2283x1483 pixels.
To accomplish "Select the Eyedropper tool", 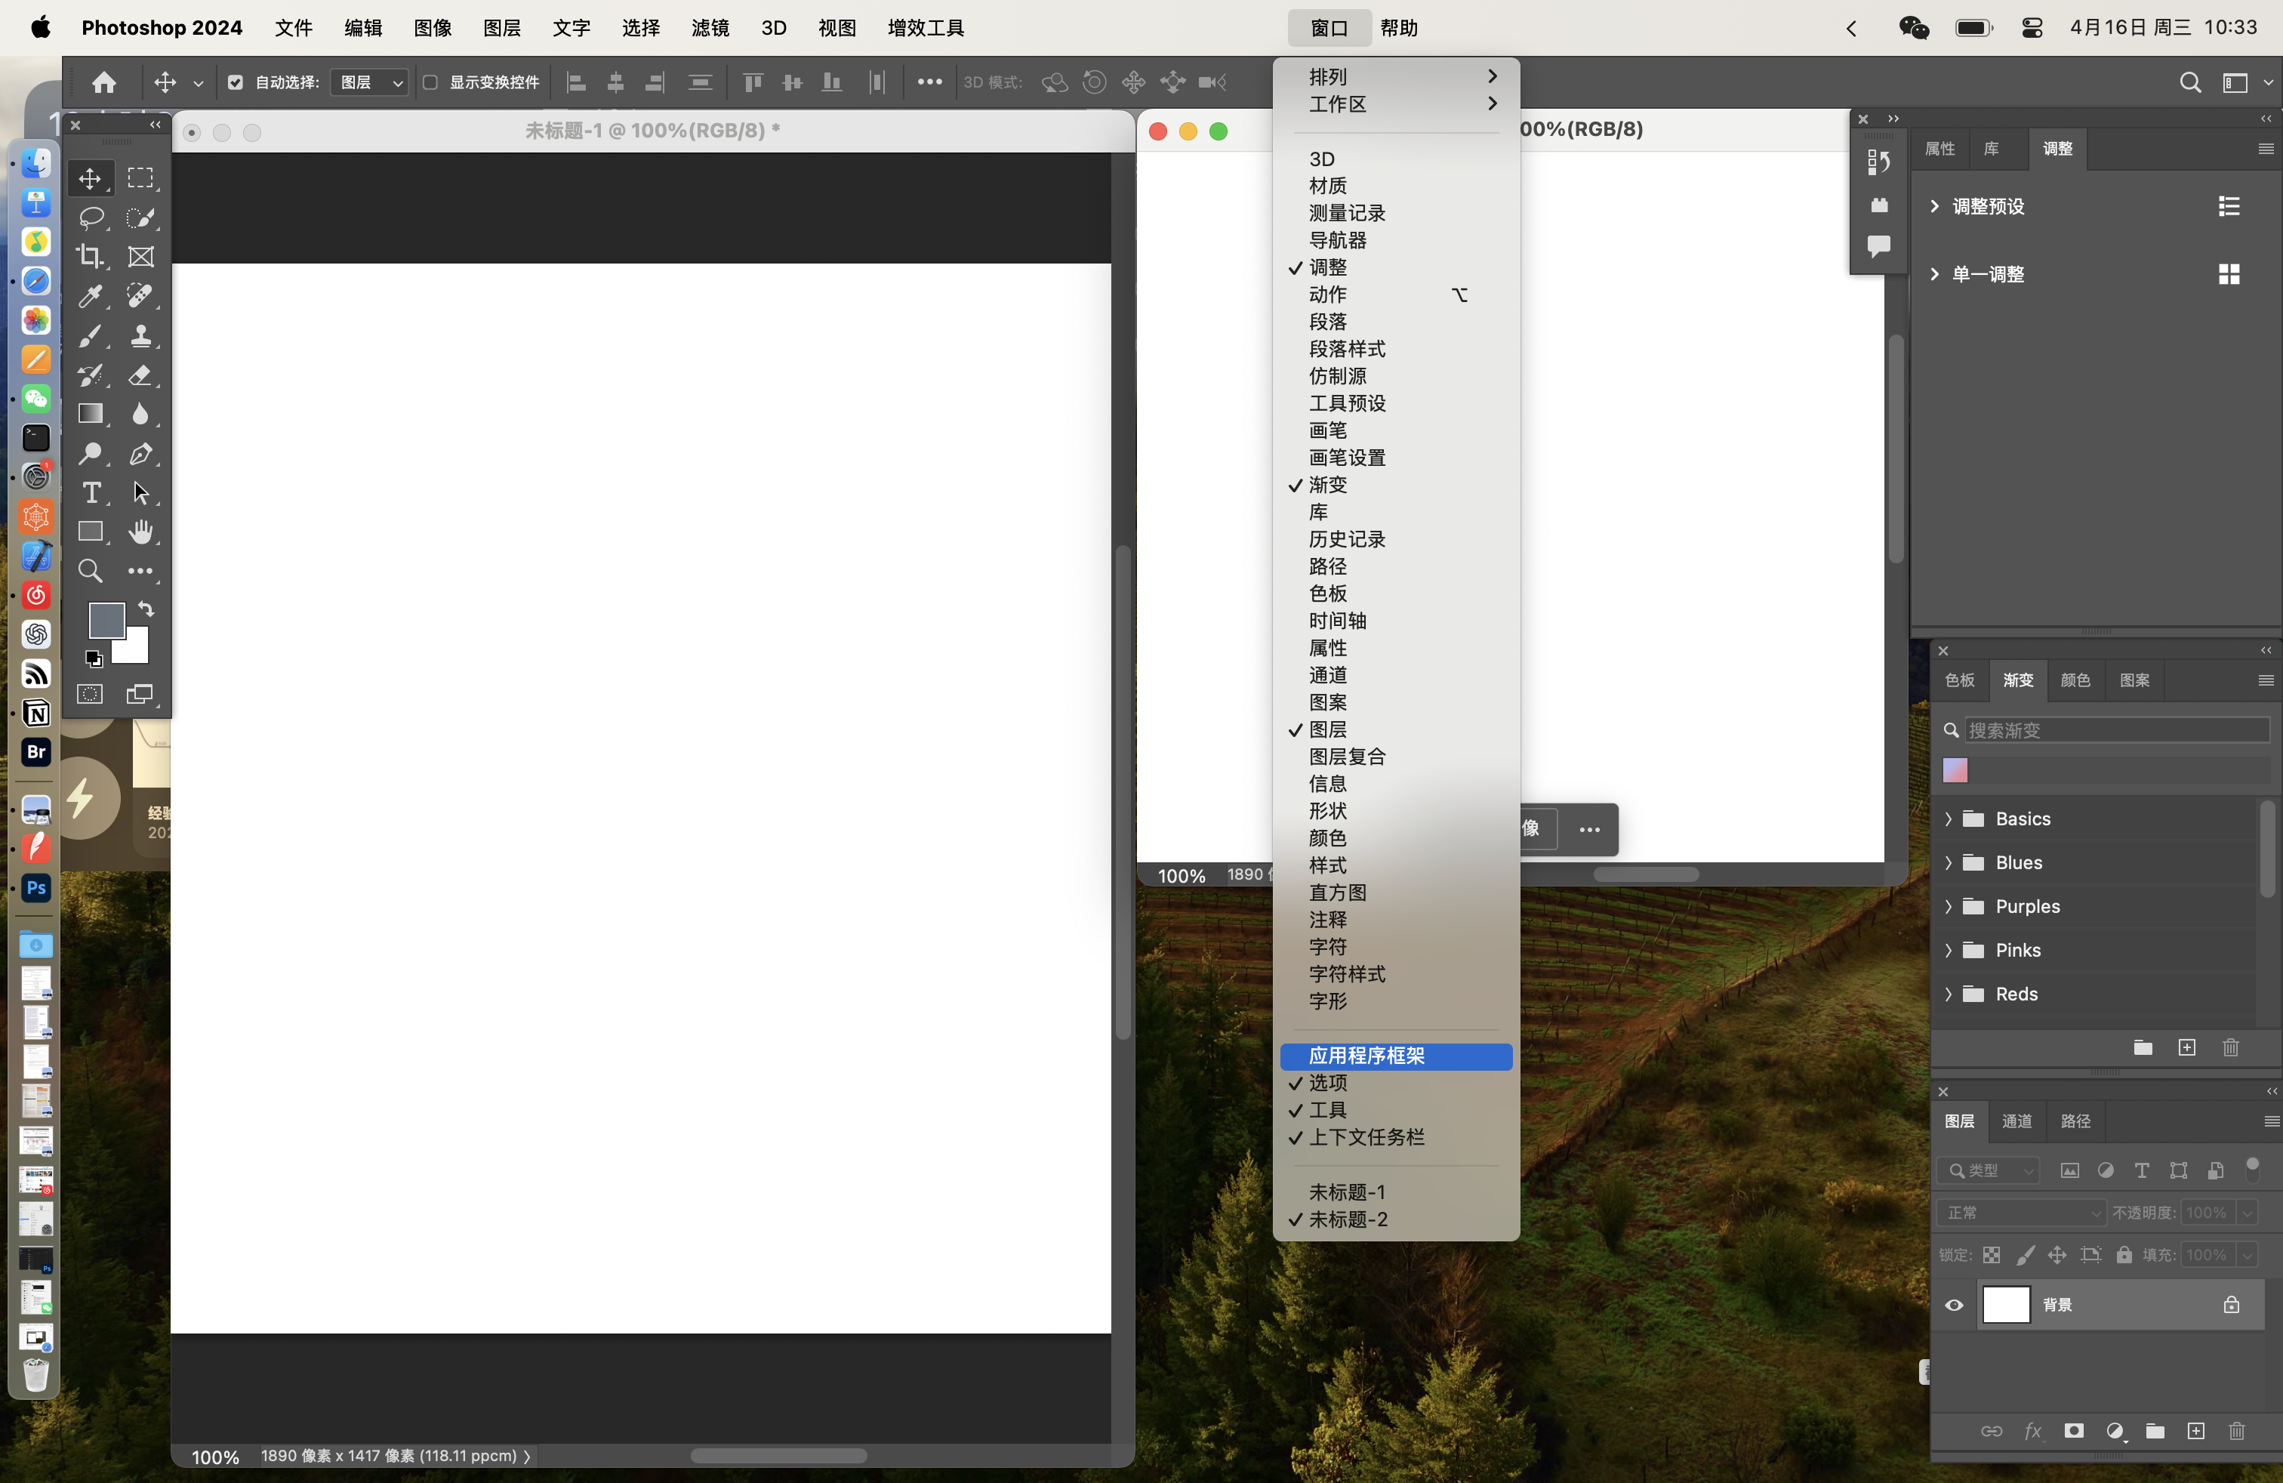I will (91, 295).
